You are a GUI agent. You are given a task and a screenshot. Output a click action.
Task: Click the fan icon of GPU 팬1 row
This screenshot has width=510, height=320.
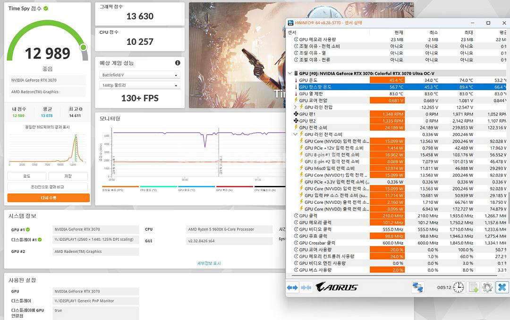tap(296, 114)
